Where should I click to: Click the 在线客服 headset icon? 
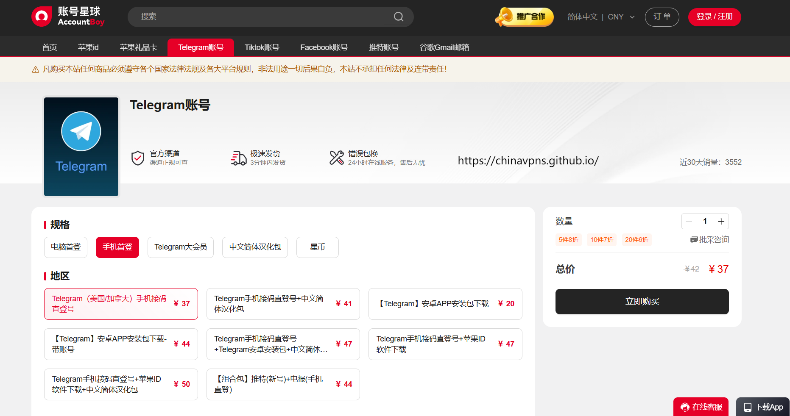[685, 407]
